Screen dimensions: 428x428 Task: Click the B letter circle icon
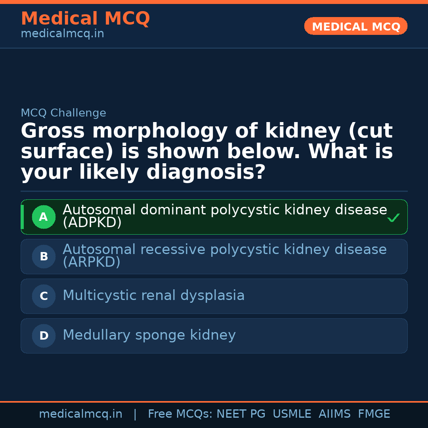44,256
